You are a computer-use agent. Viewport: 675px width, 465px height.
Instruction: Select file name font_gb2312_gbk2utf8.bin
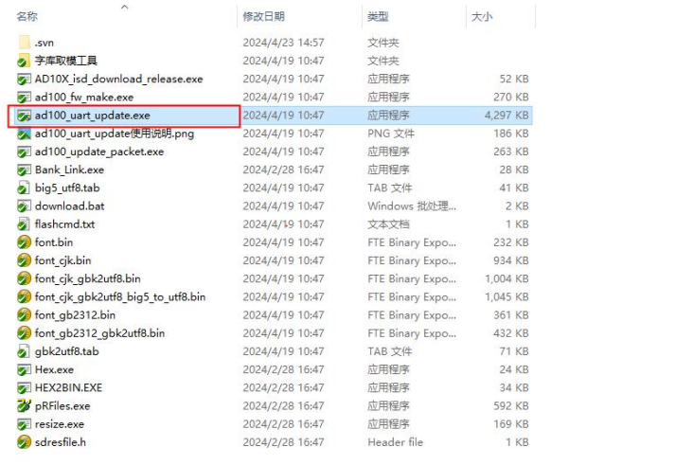[99, 333]
